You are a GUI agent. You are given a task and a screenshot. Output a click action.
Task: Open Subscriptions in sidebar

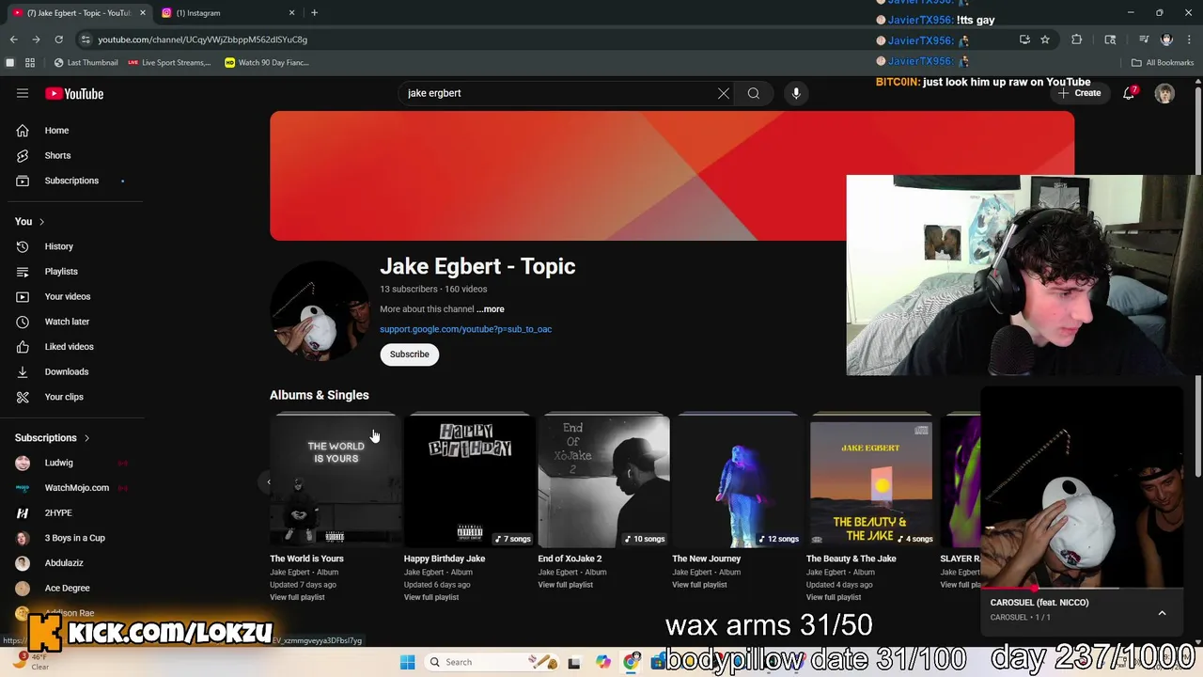[x=71, y=181]
